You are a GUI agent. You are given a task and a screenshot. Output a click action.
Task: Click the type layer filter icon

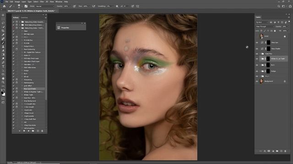[278, 22]
